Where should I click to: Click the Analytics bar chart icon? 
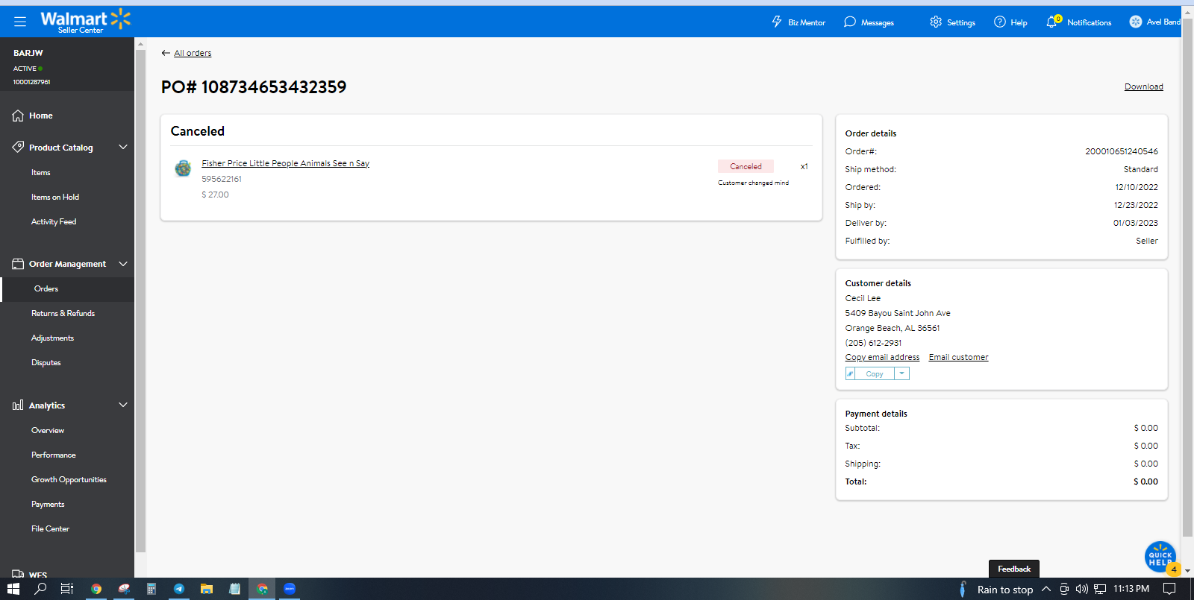pyautogui.click(x=18, y=405)
